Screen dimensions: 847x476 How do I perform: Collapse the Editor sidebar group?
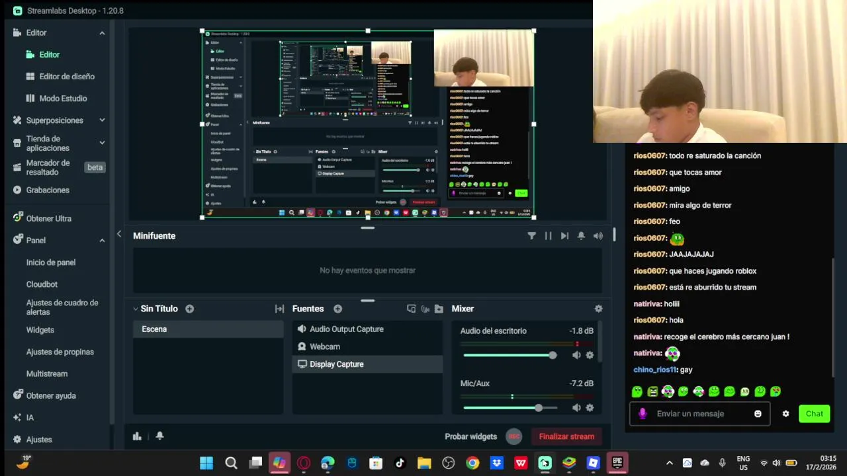pos(102,32)
